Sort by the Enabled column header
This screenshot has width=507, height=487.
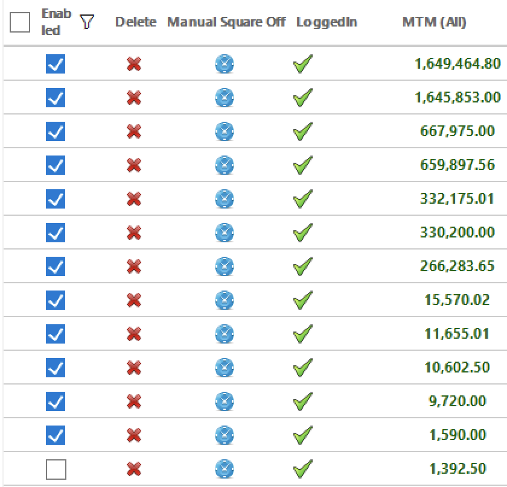(x=56, y=22)
